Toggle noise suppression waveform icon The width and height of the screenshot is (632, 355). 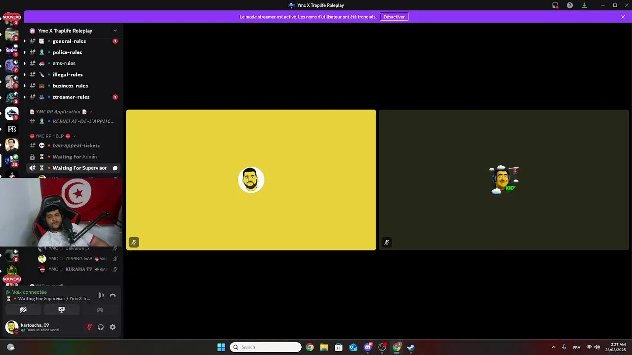(x=101, y=295)
